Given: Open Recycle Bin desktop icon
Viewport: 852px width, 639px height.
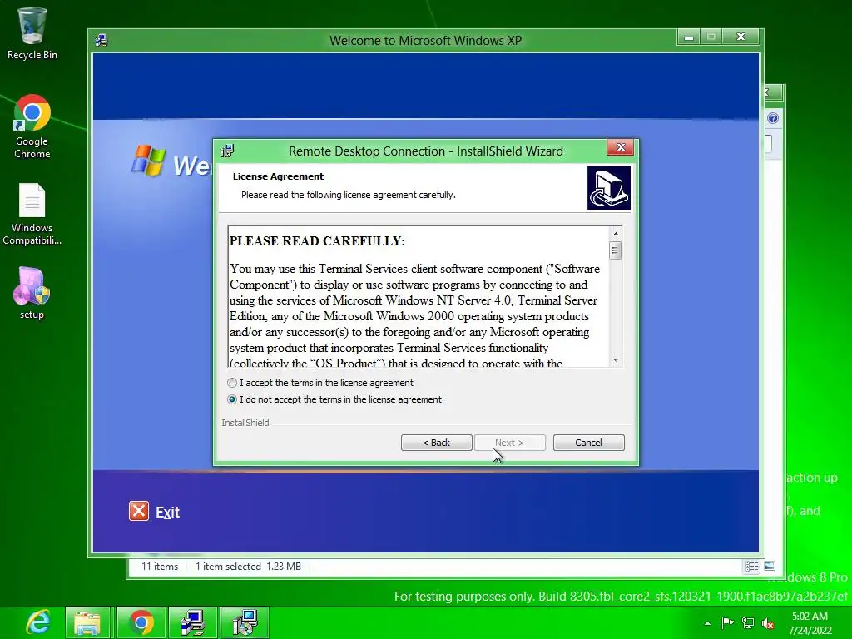Looking at the screenshot, I should [x=32, y=33].
